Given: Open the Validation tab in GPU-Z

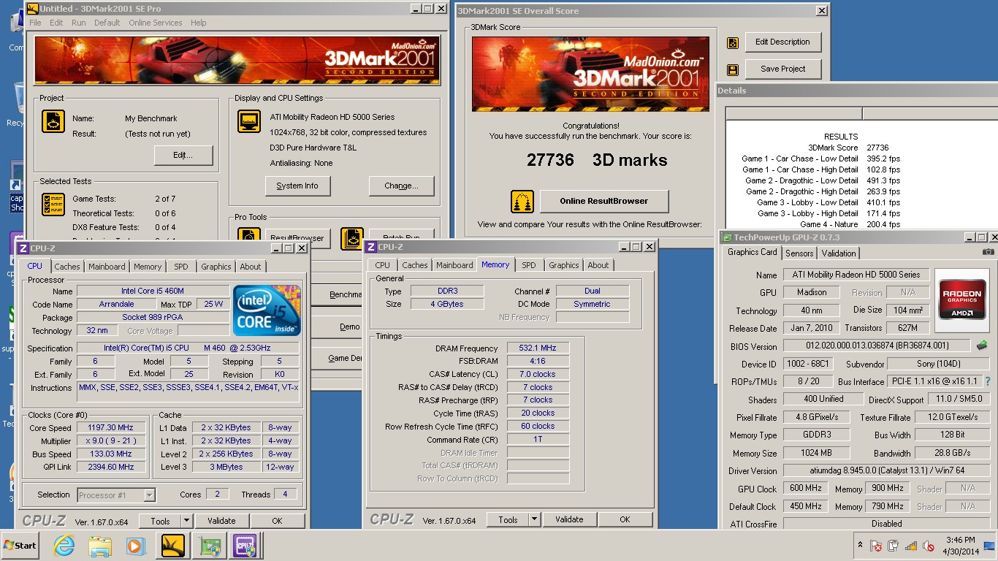Looking at the screenshot, I should tap(839, 253).
